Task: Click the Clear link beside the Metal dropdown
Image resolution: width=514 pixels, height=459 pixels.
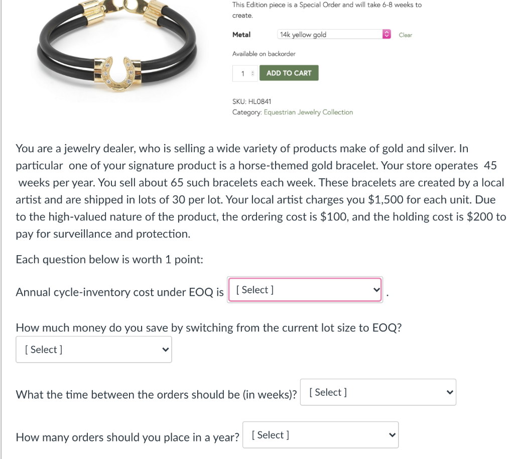Action: point(405,35)
